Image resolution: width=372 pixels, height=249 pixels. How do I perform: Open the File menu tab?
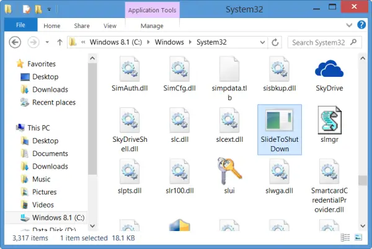point(20,25)
